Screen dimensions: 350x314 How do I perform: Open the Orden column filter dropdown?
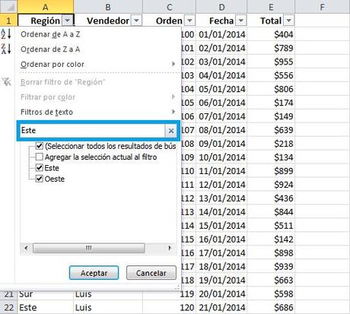[189, 21]
